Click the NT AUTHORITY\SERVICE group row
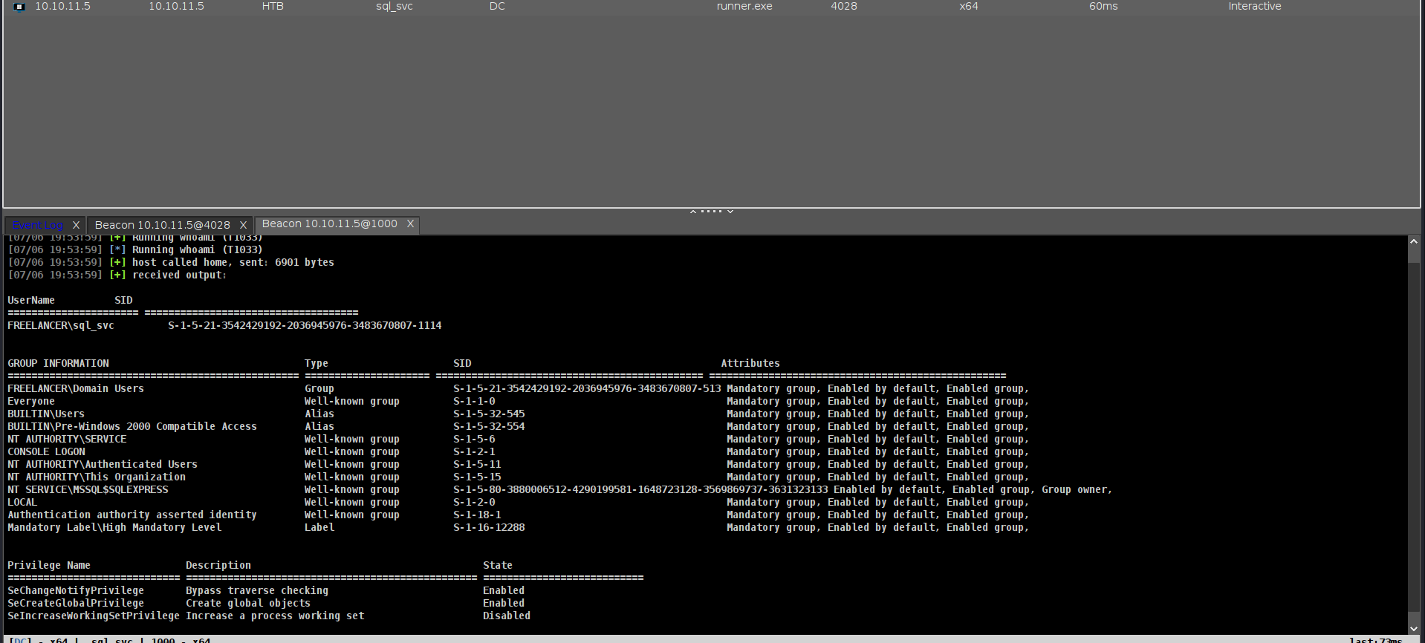 (x=519, y=439)
